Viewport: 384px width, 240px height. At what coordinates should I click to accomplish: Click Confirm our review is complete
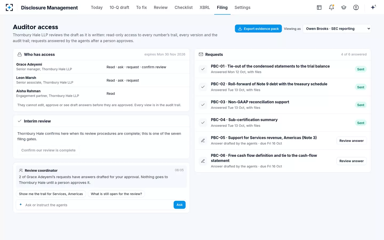click(x=48, y=150)
